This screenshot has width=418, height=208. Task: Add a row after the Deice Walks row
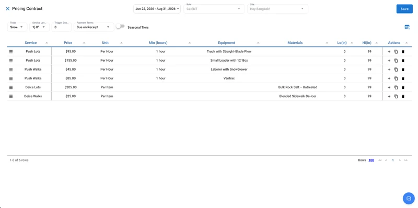click(389, 96)
